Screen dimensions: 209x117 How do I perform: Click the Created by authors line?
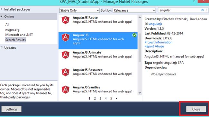point(176,19)
